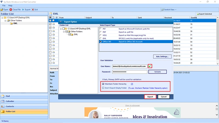The image size is (219, 123).
Task: Uncheck the email row with size 17
Action: click(50, 28)
